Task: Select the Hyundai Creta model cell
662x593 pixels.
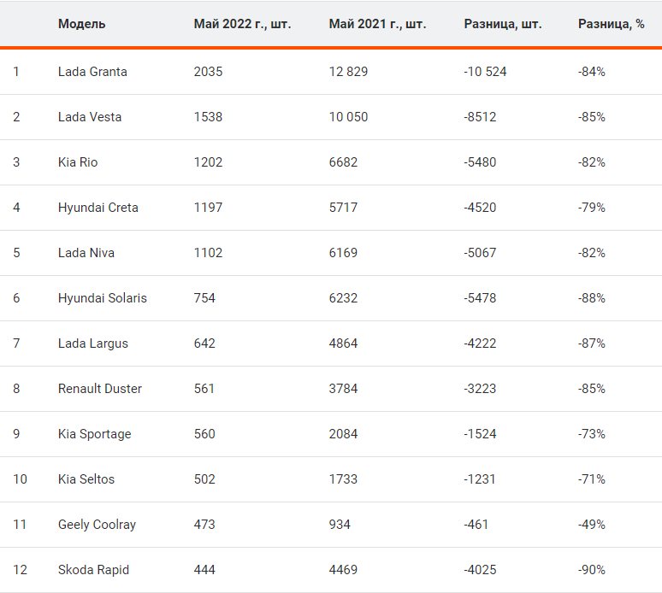Action: (x=98, y=208)
